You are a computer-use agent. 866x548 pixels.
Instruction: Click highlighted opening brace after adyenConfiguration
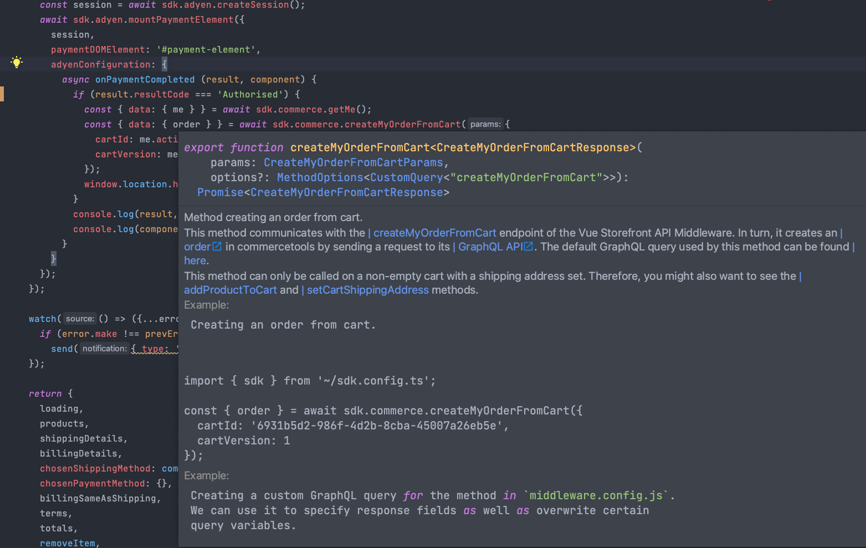pyautogui.click(x=165, y=65)
